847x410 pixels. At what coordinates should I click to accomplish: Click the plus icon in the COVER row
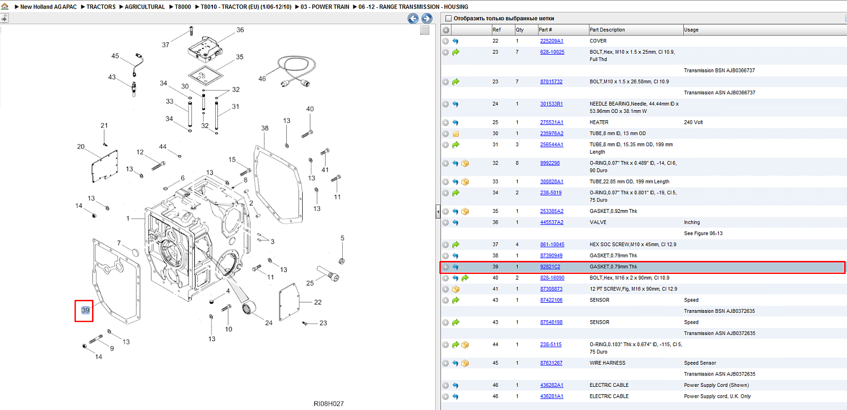point(446,41)
